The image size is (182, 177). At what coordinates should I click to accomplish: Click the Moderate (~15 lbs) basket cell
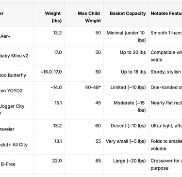126,108
